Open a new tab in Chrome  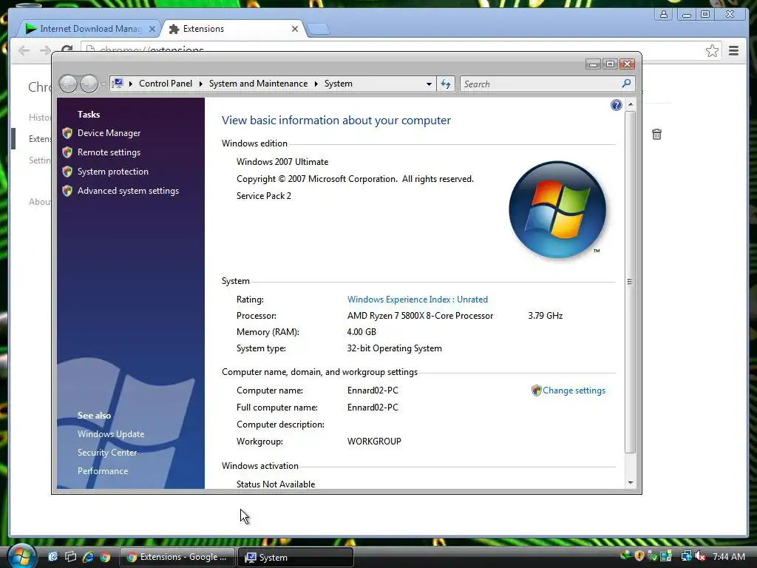[x=319, y=30]
